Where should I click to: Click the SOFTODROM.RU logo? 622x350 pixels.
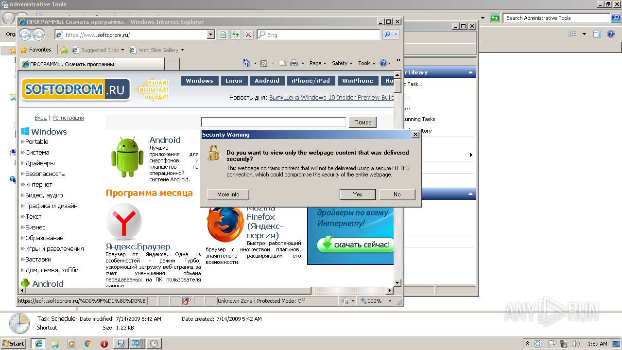tap(76, 89)
